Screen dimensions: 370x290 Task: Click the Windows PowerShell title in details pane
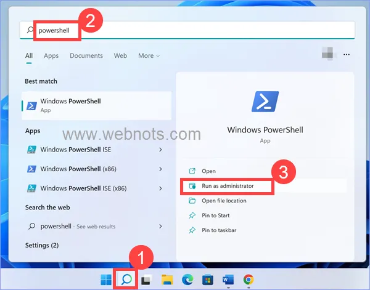click(265, 130)
